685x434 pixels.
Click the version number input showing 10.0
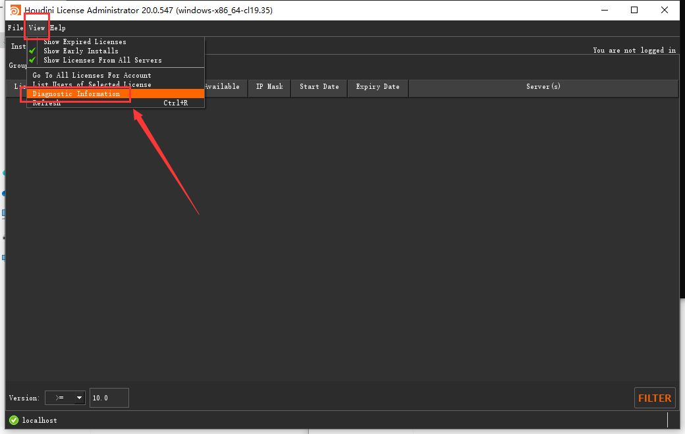pyautogui.click(x=109, y=398)
